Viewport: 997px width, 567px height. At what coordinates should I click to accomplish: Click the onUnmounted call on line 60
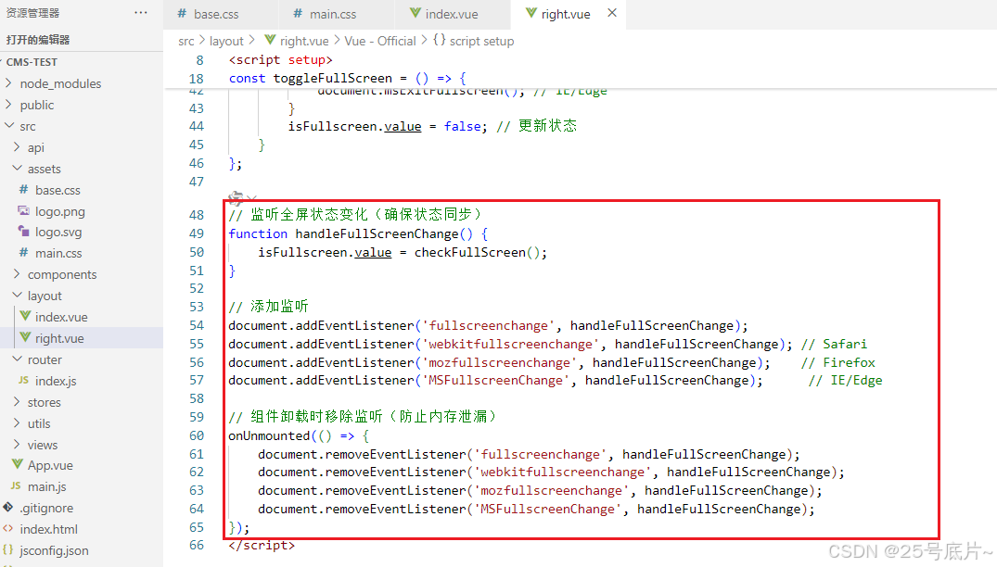click(x=269, y=436)
